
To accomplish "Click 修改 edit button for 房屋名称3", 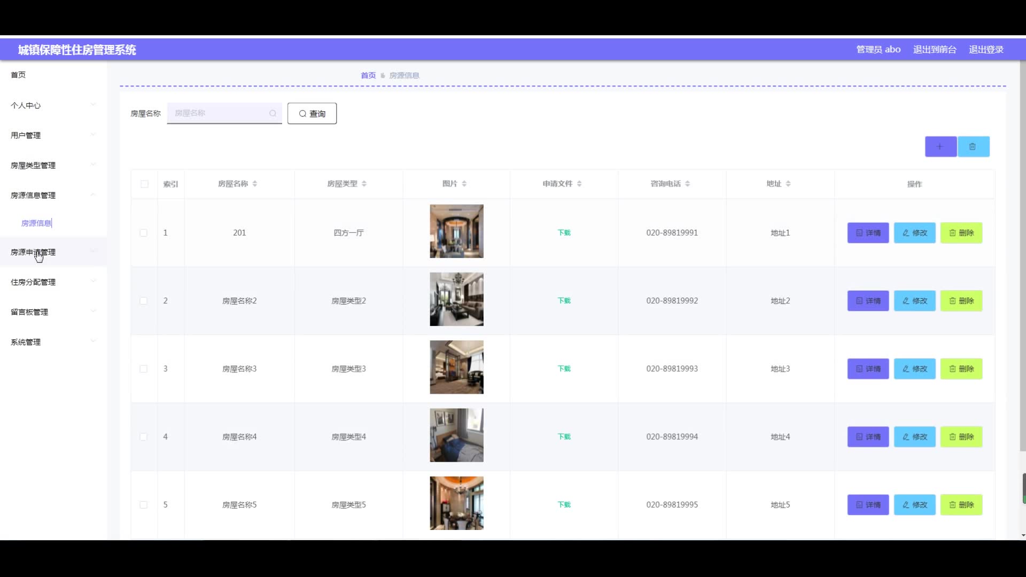I will tap(914, 369).
